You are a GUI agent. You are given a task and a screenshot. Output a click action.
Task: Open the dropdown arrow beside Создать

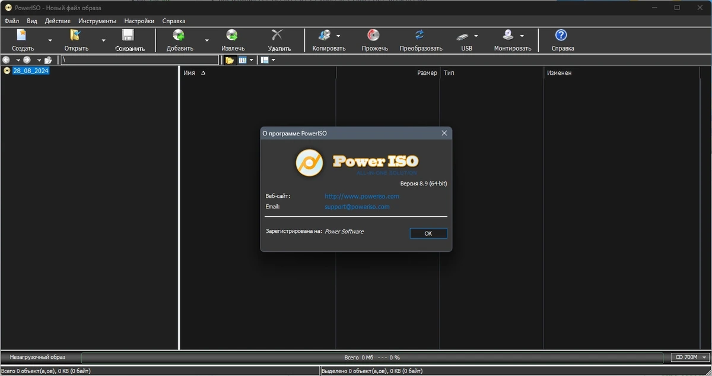[x=50, y=40]
